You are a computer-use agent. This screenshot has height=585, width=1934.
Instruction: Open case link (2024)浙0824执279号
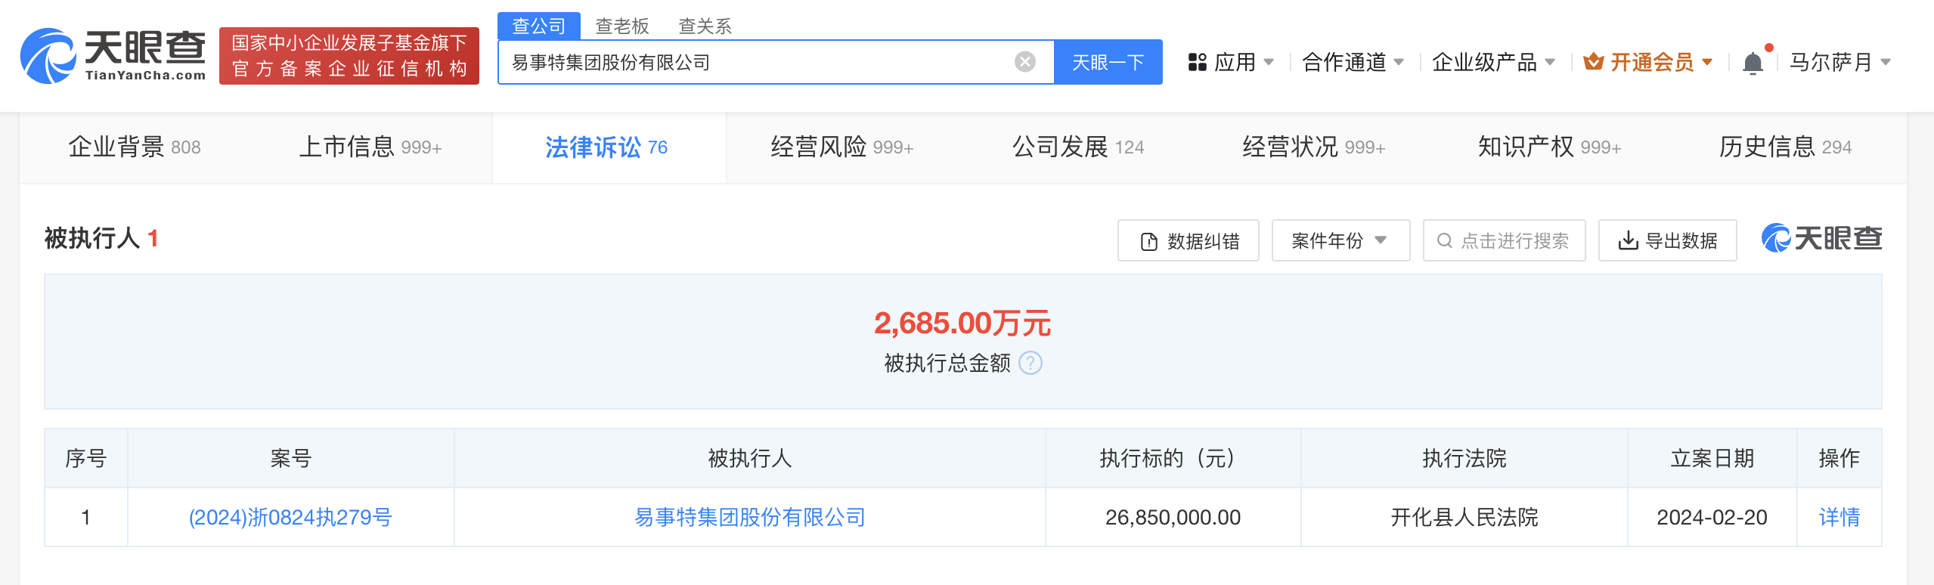290,518
